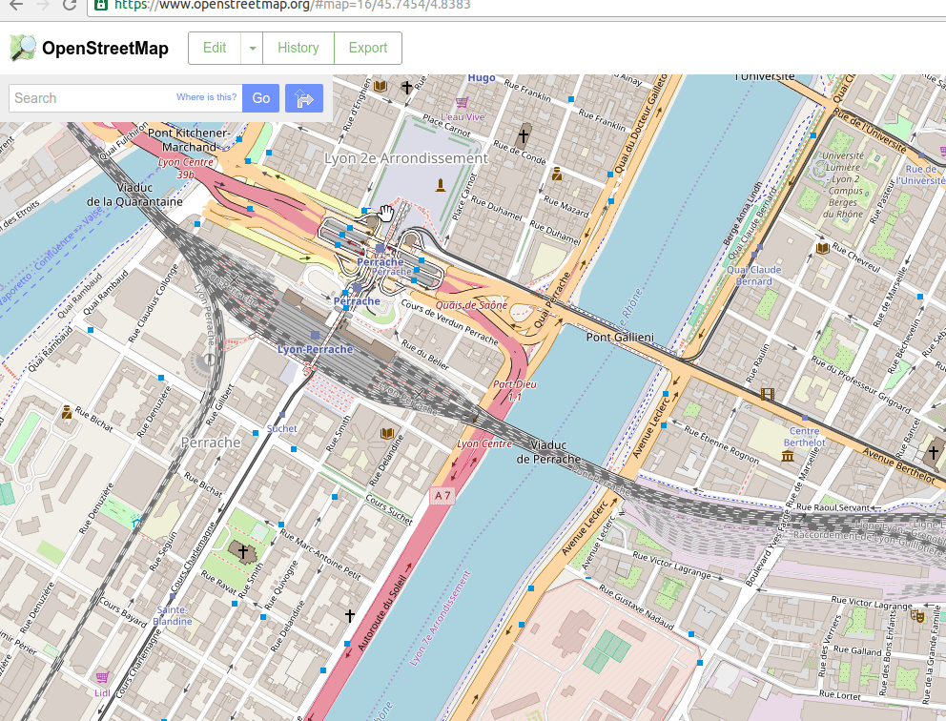Click the Lyon-Perrache station square marker
The height and width of the screenshot is (721, 946).
[315, 335]
